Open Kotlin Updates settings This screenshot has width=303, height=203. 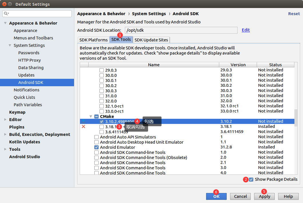point(25,142)
